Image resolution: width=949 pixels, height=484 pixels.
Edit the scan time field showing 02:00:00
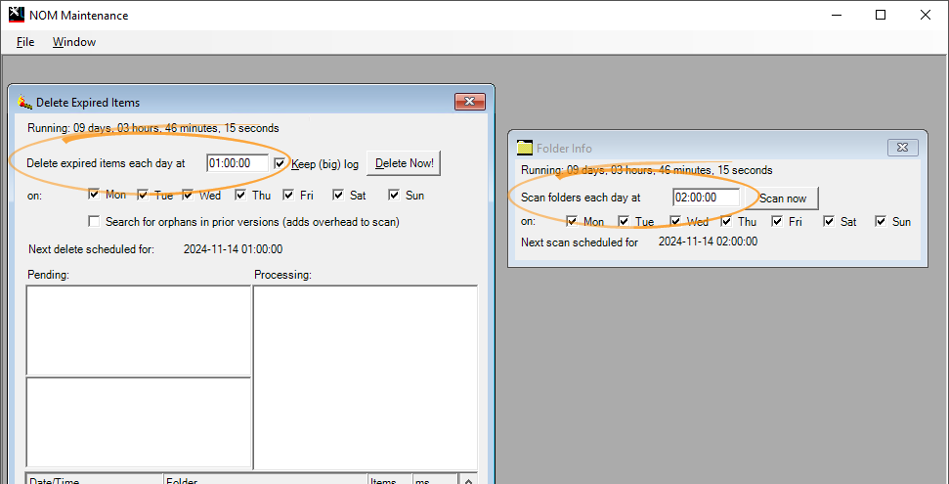pyautogui.click(x=706, y=198)
